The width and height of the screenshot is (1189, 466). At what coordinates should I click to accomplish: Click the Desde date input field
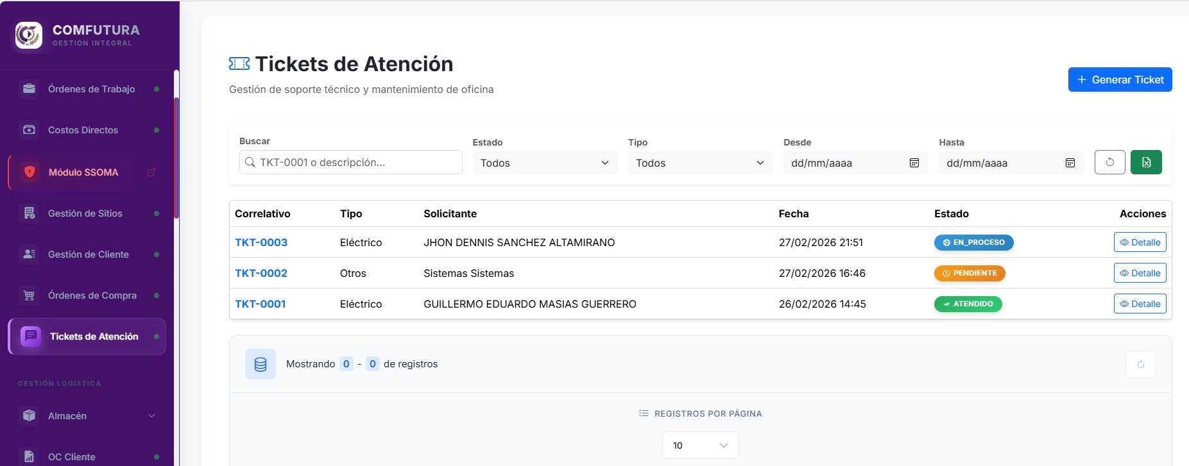(855, 163)
